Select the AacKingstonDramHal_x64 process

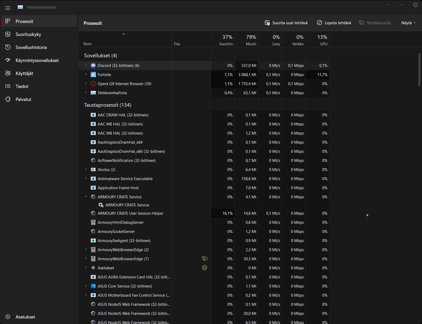[x=204, y=142]
